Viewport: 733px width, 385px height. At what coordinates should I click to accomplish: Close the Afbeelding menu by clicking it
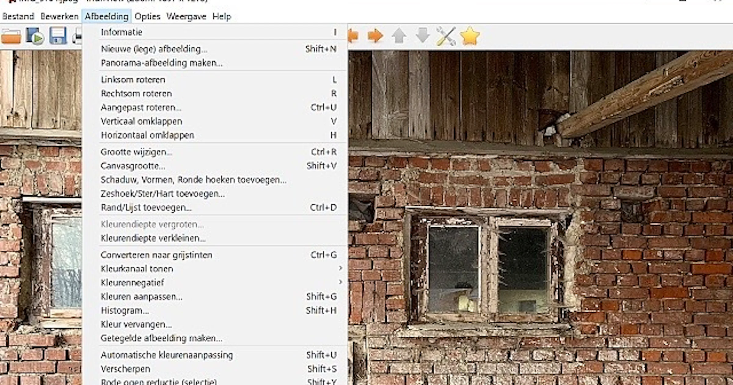coord(107,16)
